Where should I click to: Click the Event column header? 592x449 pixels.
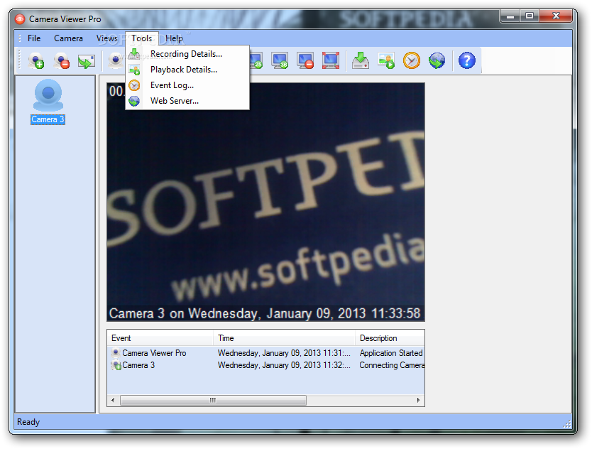pos(160,338)
